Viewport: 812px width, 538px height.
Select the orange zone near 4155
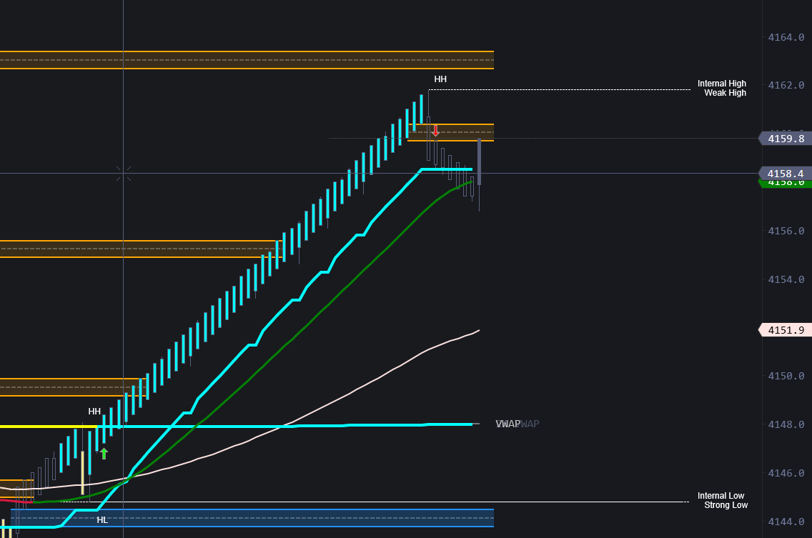coord(136,249)
